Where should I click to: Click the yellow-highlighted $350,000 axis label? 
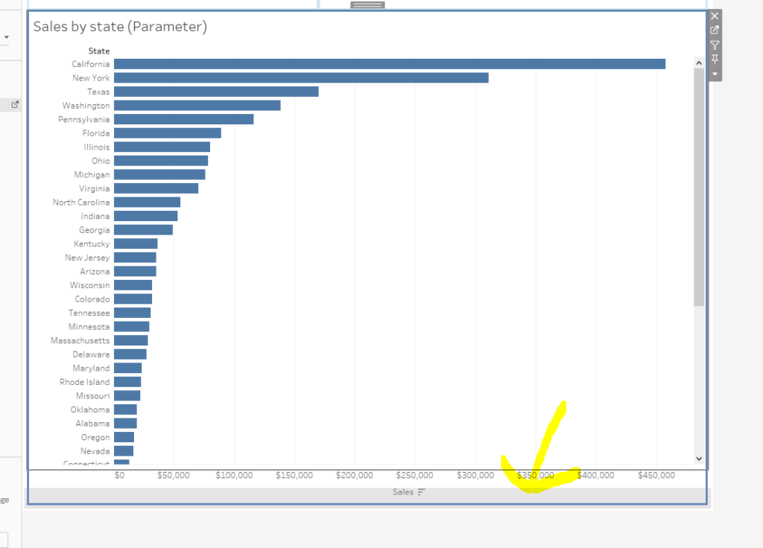coord(535,475)
